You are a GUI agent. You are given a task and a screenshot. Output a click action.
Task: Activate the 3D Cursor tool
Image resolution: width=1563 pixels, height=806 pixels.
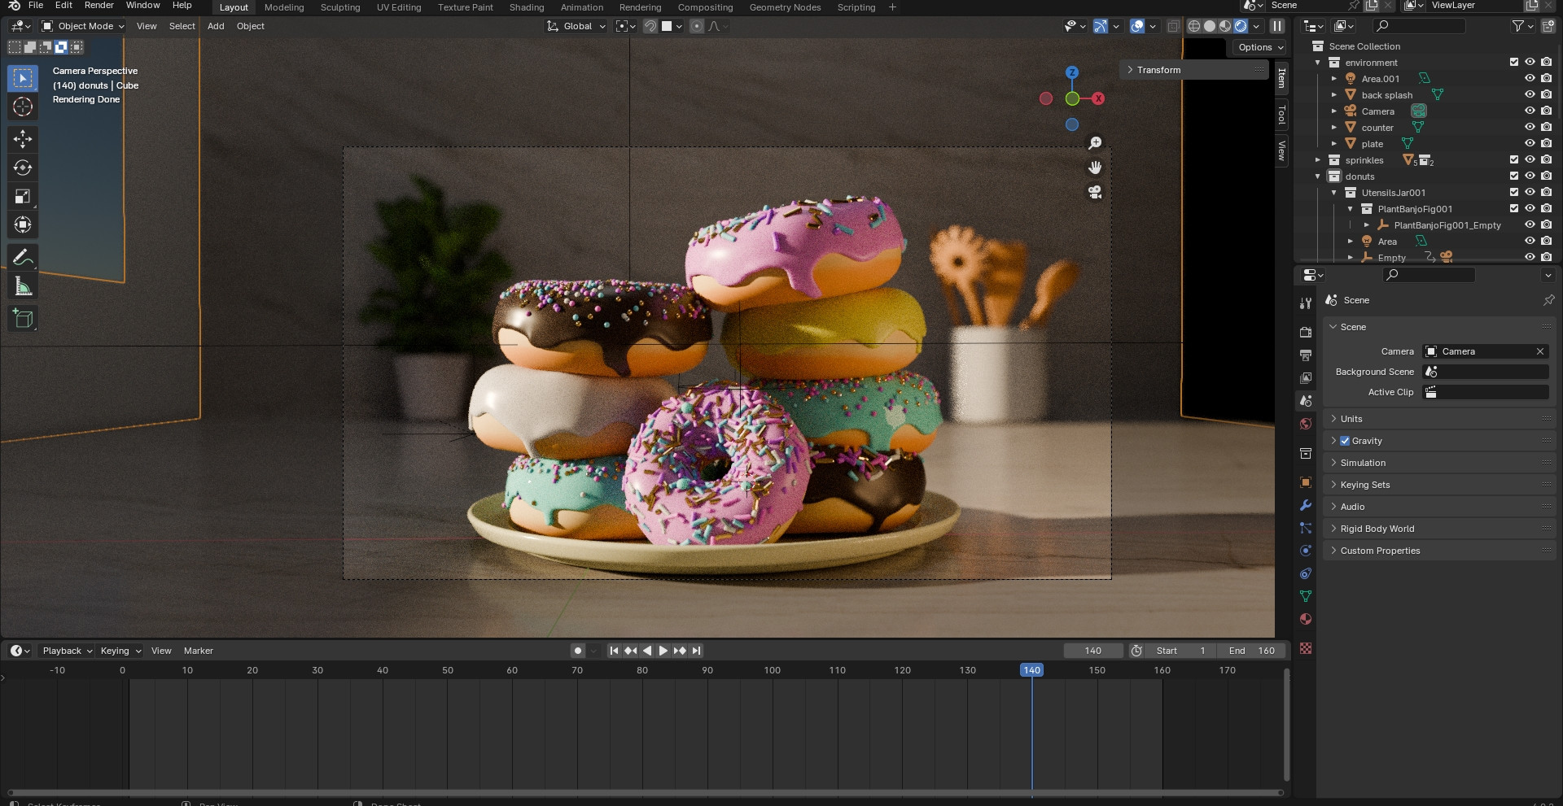point(23,107)
